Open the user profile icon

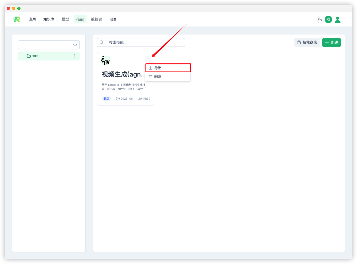[338, 19]
